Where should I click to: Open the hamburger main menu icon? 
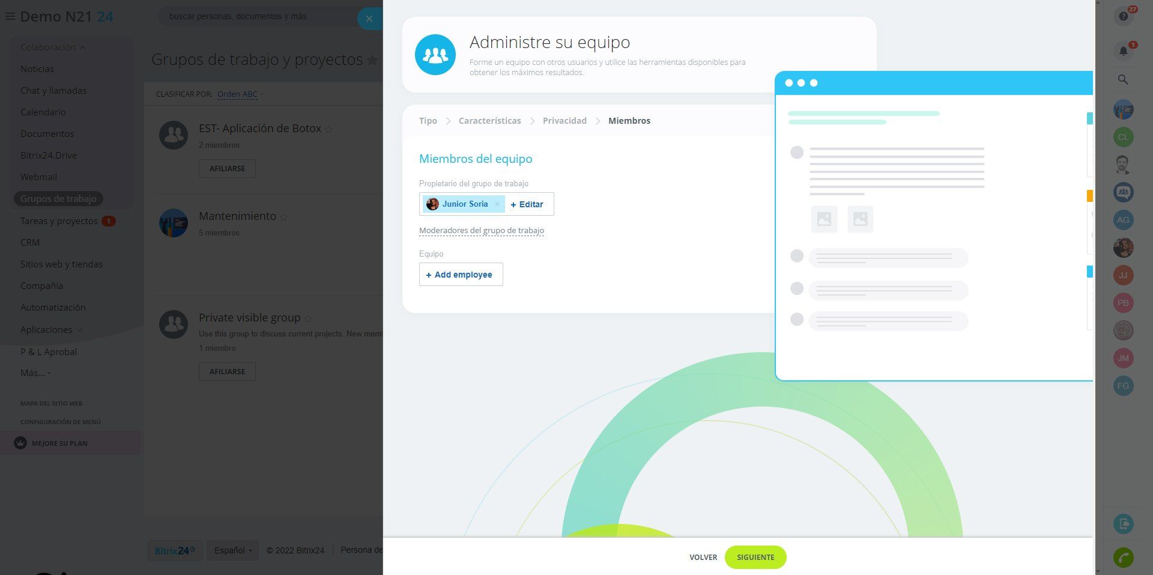(10, 17)
